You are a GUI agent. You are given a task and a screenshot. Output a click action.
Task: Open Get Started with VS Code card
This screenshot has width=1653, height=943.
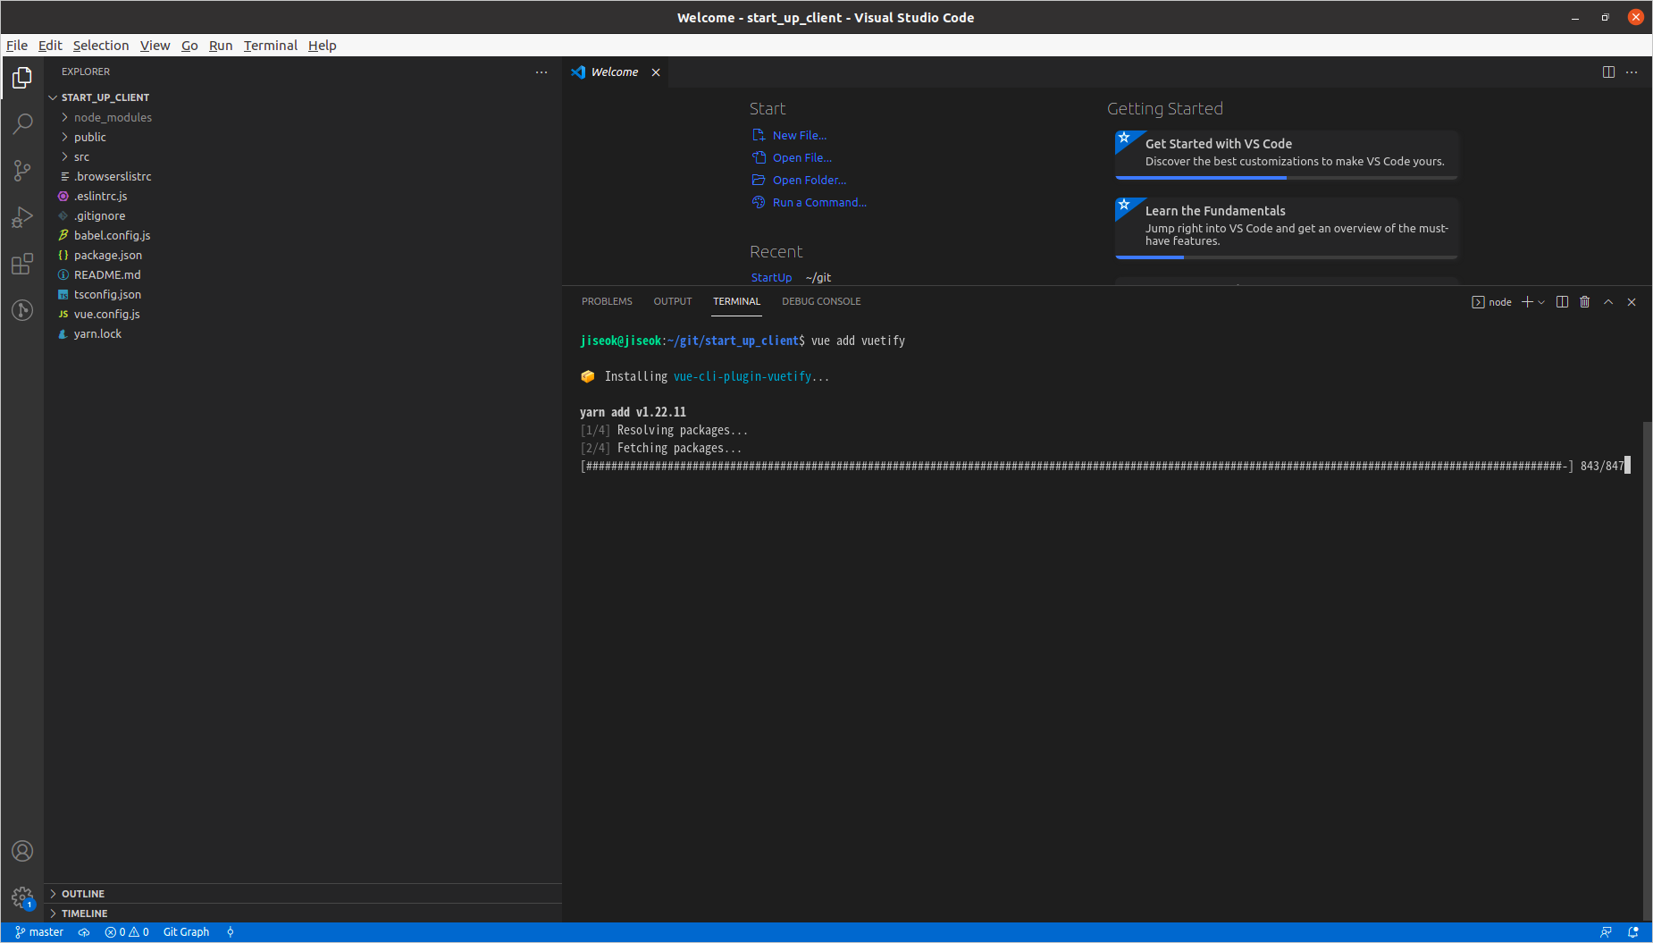[x=1287, y=155]
